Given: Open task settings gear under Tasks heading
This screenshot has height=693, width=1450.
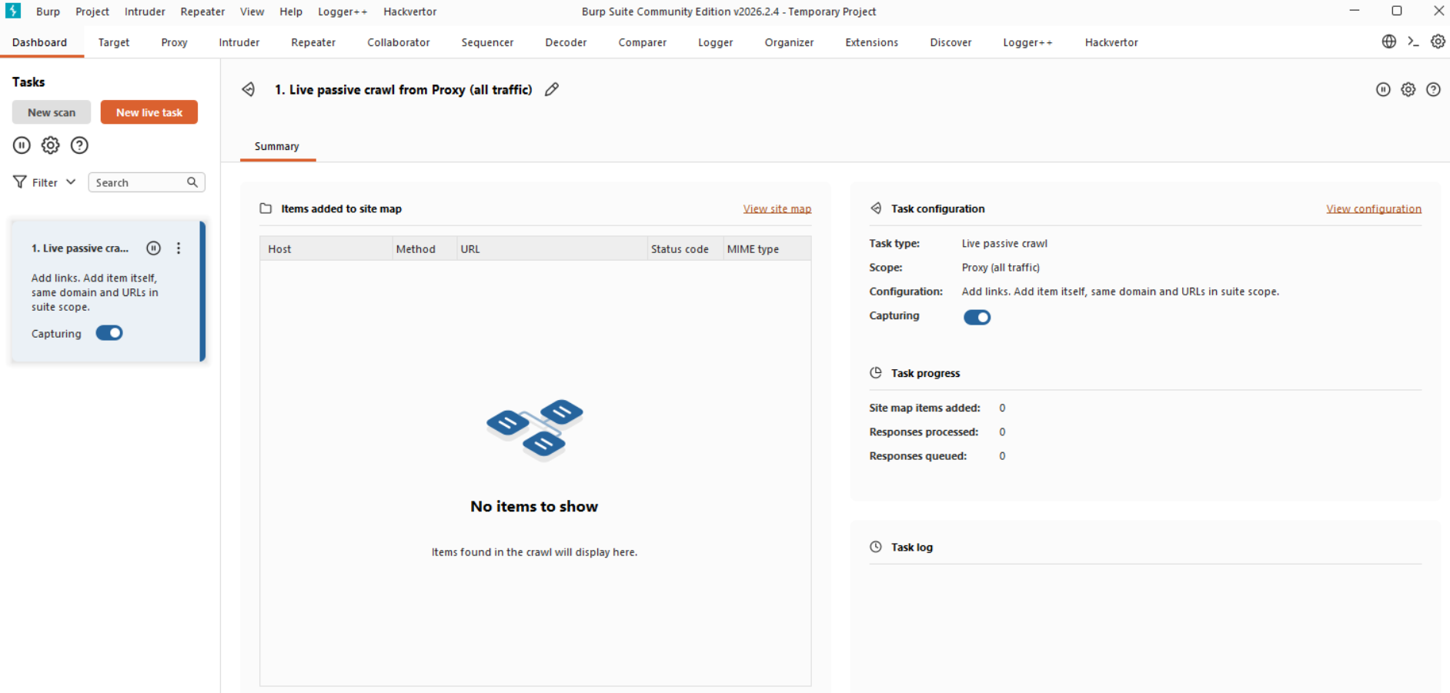Looking at the screenshot, I should tap(50, 145).
